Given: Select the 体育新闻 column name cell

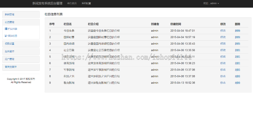Looking at the screenshot, I should [x=69, y=63].
